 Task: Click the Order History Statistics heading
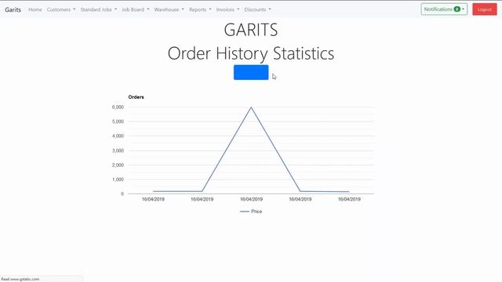point(251,53)
